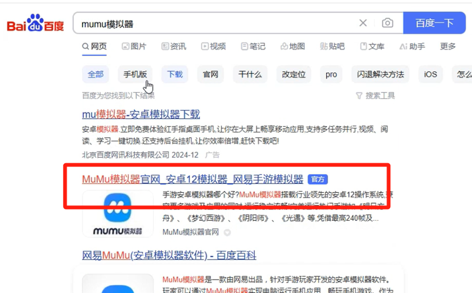Expand the 更多 menu
Viewport: 472px width, 293px height.
(448, 46)
